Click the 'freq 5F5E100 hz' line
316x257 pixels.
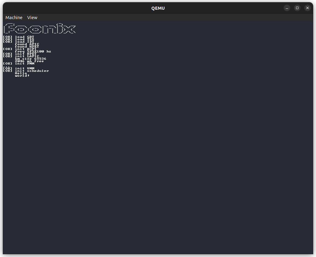[33, 52]
